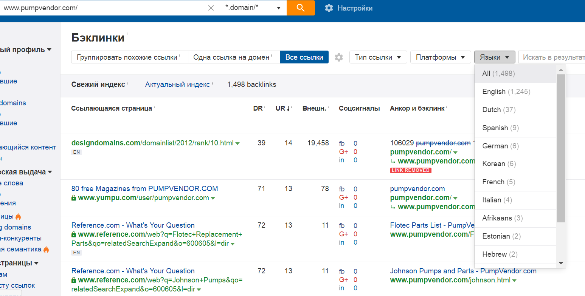Open Настройки via the gear icon
The width and height of the screenshot is (585, 296).
pyautogui.click(x=329, y=8)
